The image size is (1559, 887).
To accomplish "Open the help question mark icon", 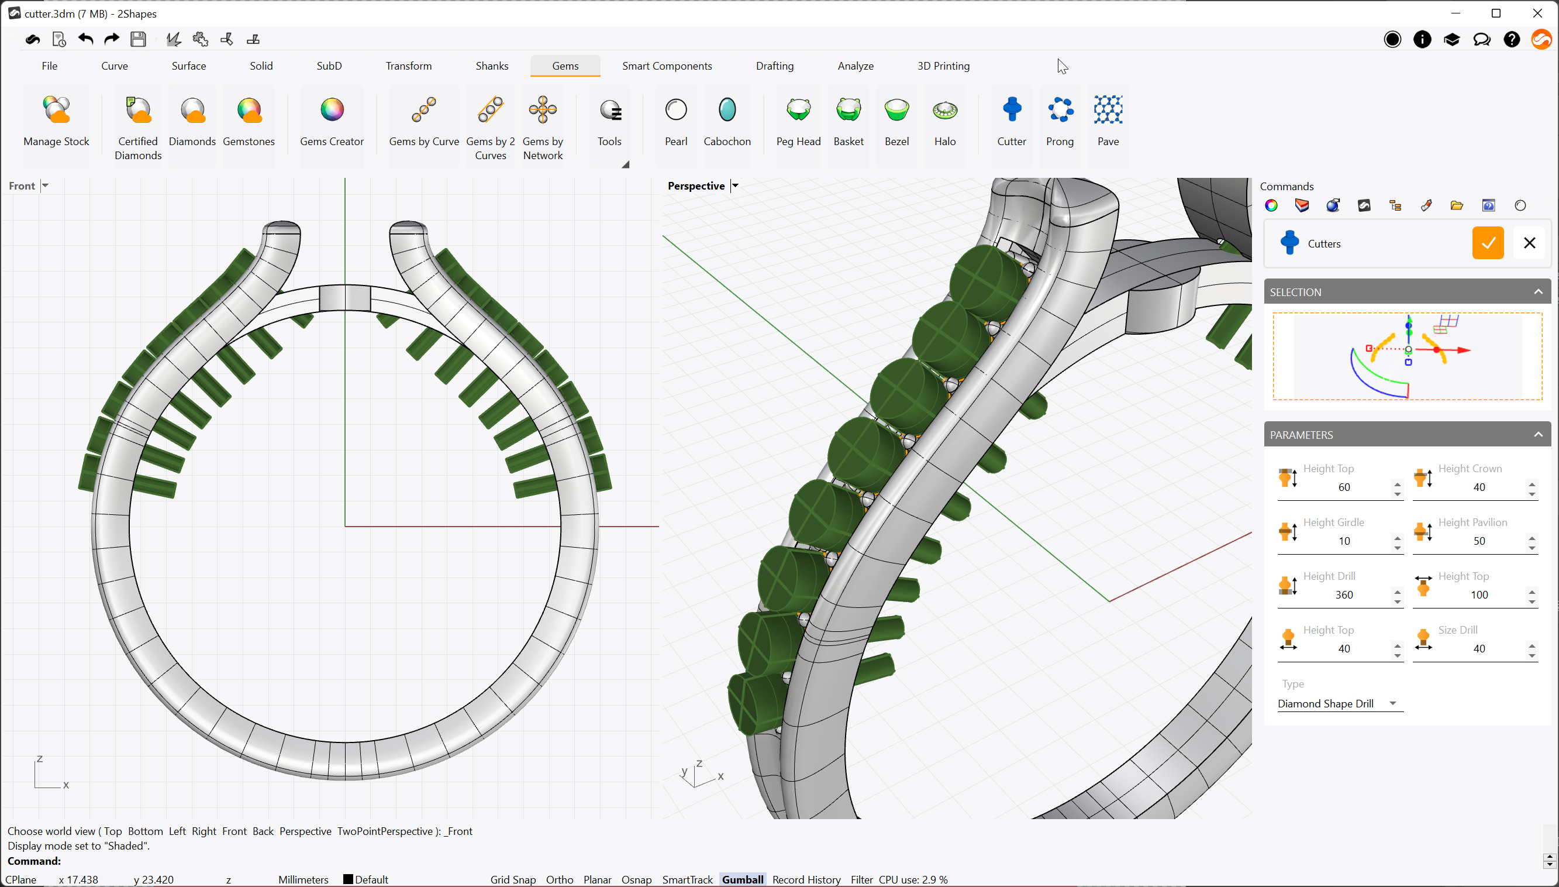I will click(x=1512, y=40).
